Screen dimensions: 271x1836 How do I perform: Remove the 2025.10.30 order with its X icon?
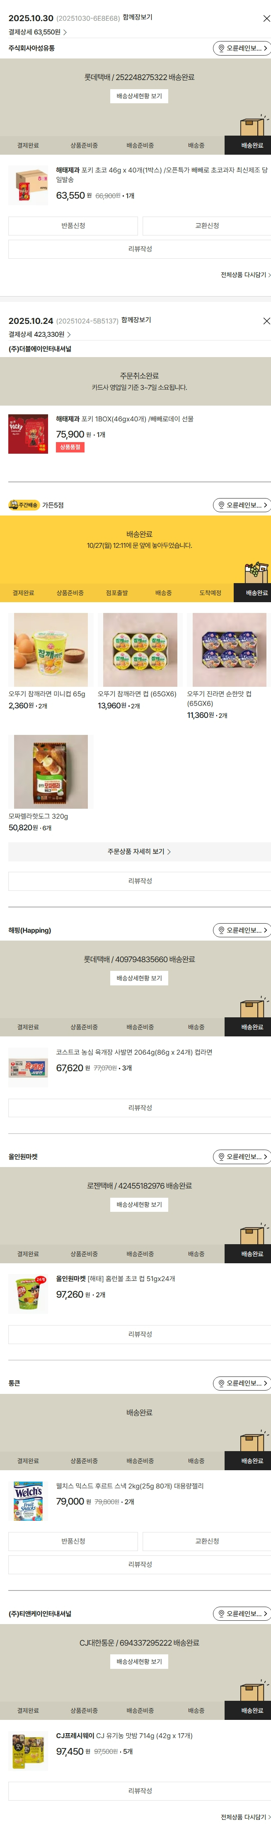point(266,19)
